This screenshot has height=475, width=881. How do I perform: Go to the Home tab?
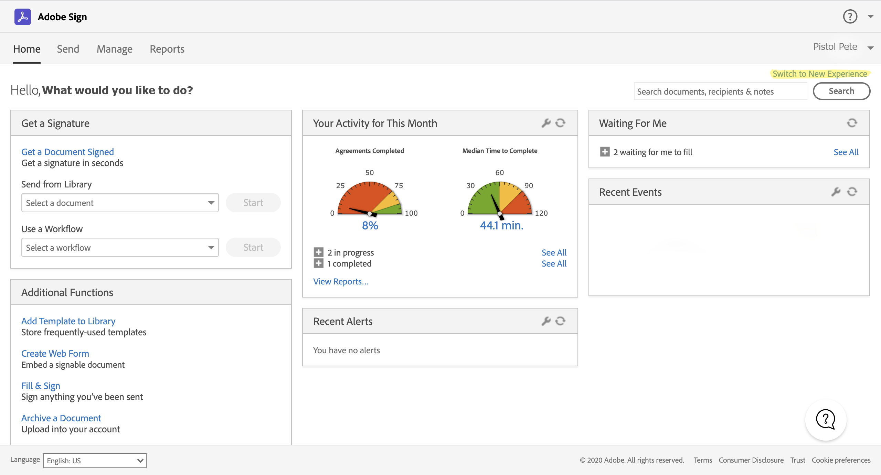(x=27, y=49)
